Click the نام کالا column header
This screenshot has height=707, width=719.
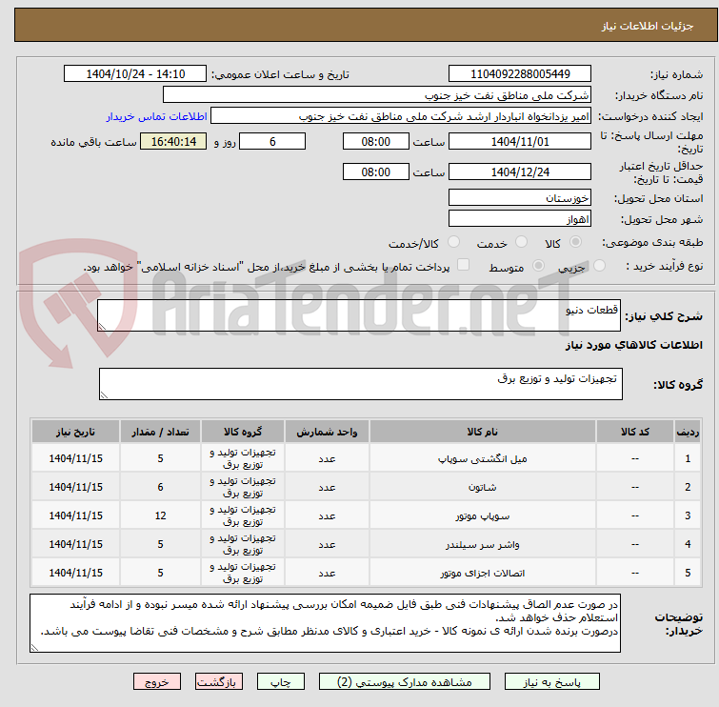click(x=483, y=432)
